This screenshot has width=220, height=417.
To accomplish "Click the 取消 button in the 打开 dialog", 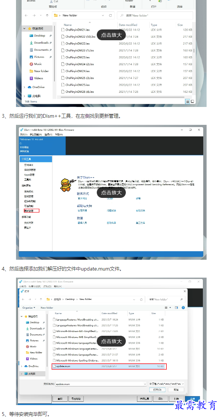I will [176, 389].
